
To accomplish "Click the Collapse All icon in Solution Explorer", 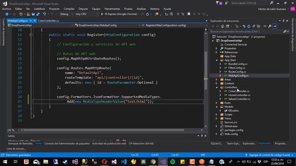I will [x=254, y=26].
